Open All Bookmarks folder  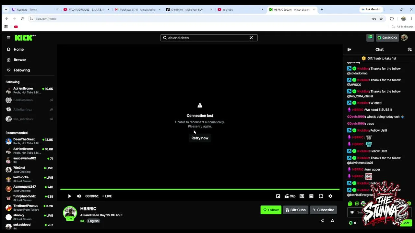[x=402, y=27]
